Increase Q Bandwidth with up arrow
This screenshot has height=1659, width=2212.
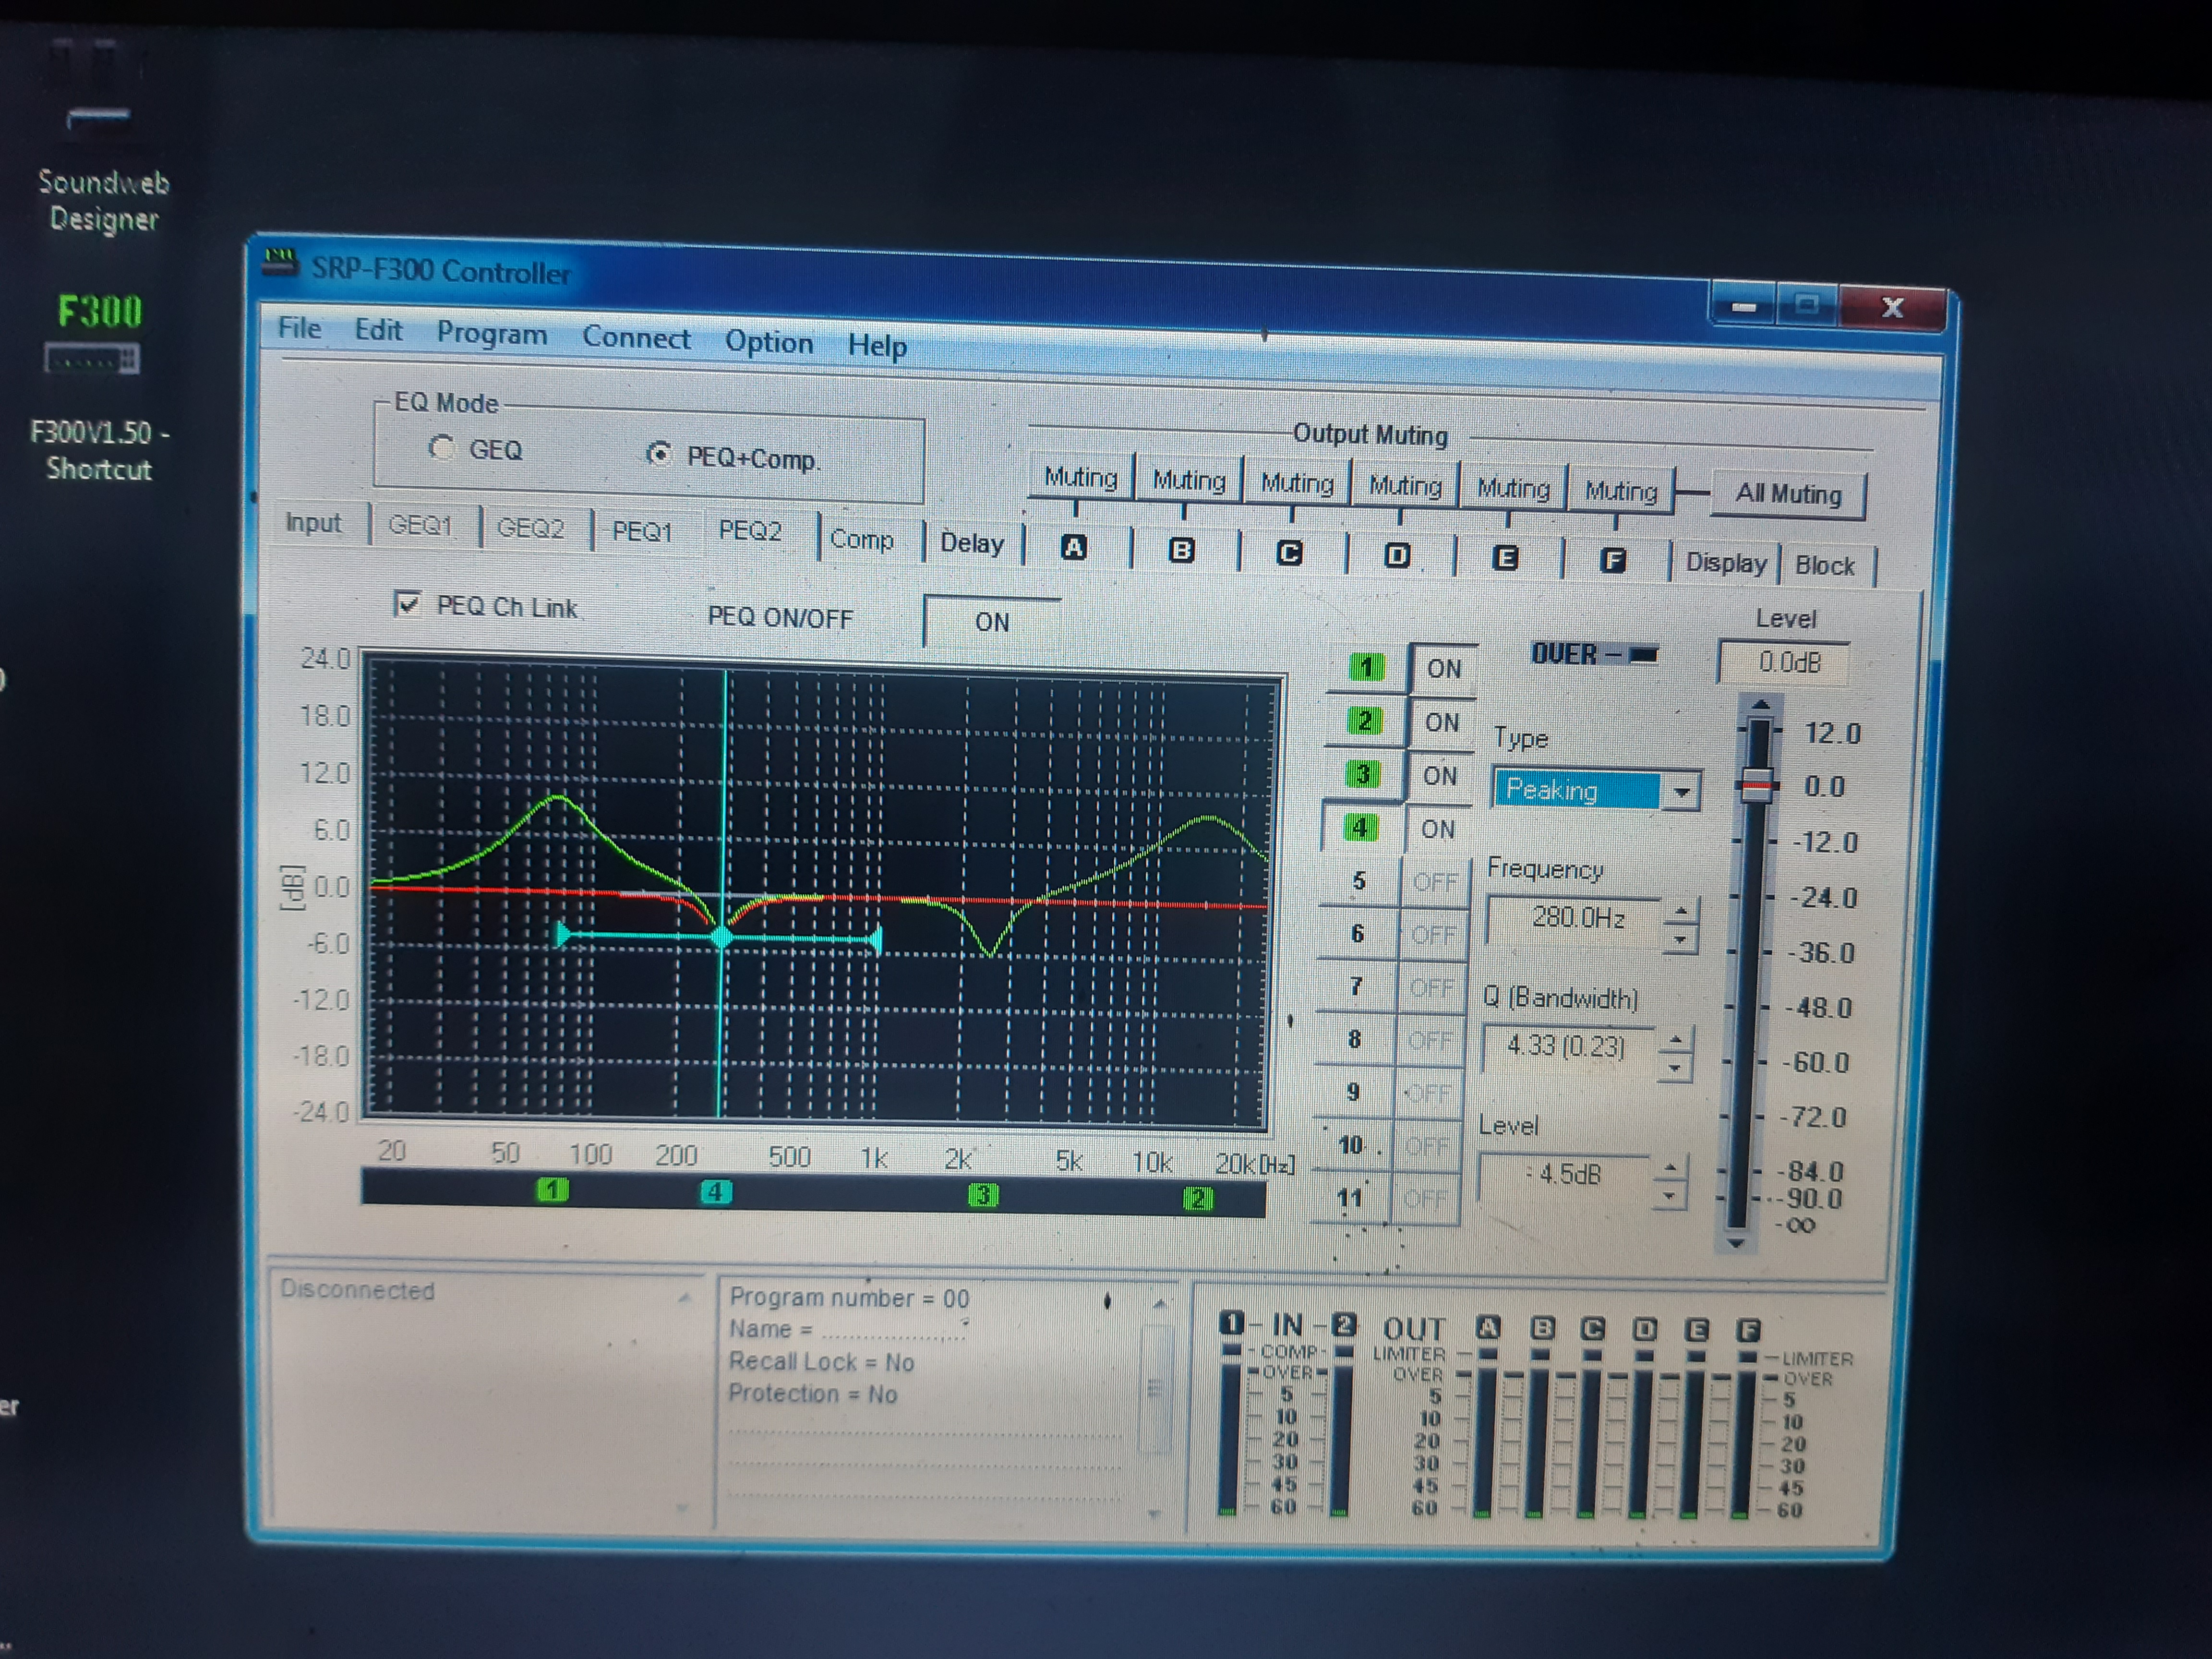(x=1676, y=1040)
